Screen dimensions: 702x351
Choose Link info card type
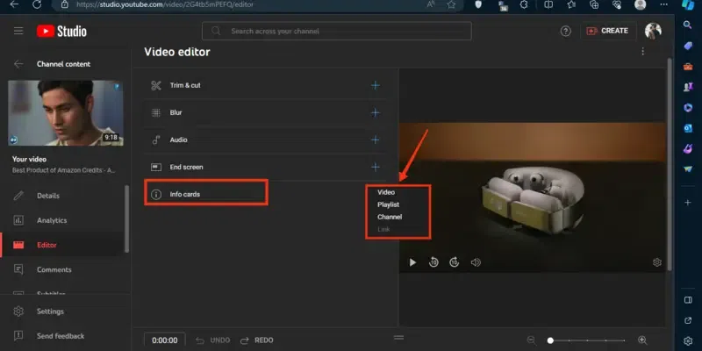click(x=383, y=229)
